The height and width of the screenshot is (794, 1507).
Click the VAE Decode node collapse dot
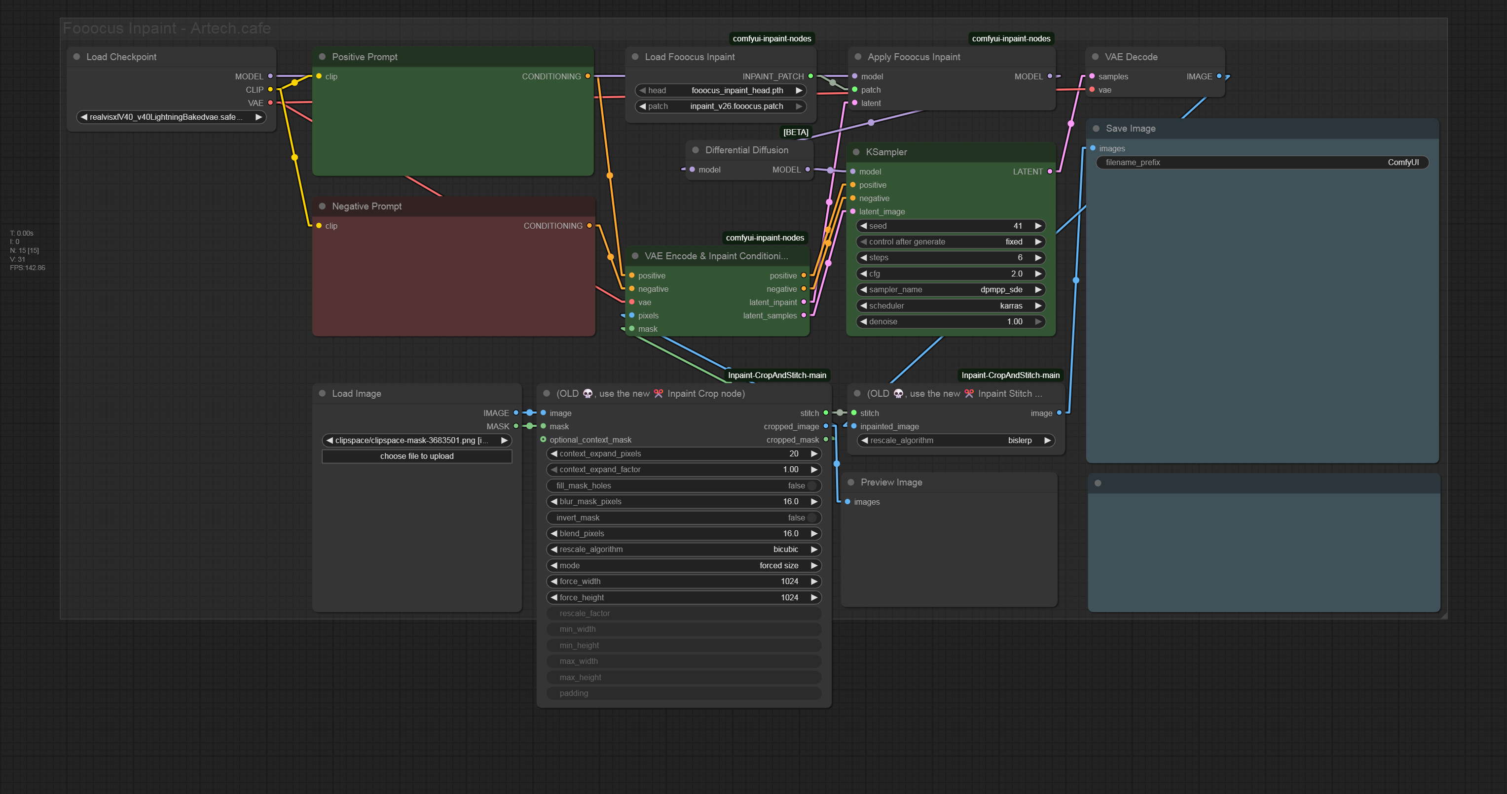(1095, 57)
